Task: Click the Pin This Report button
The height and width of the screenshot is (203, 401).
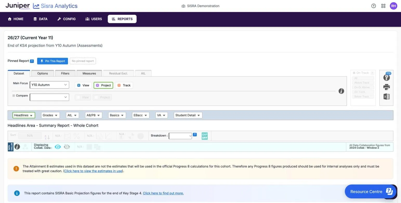Action: click(52, 61)
